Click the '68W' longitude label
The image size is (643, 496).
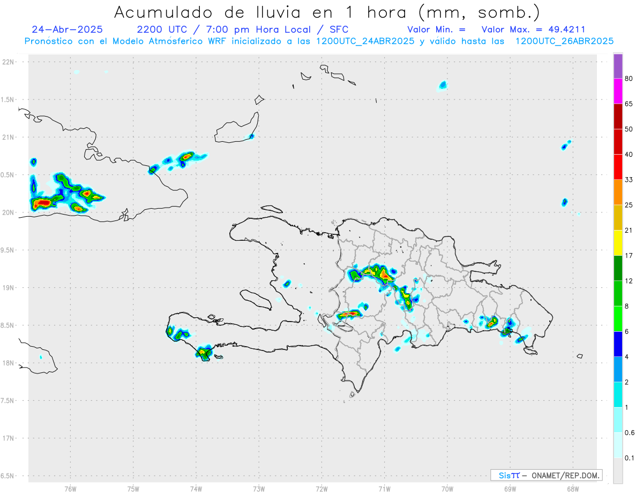point(573,489)
